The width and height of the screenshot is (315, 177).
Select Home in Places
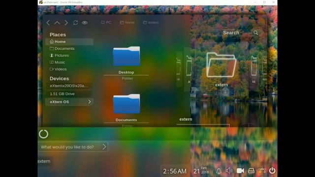69,41
